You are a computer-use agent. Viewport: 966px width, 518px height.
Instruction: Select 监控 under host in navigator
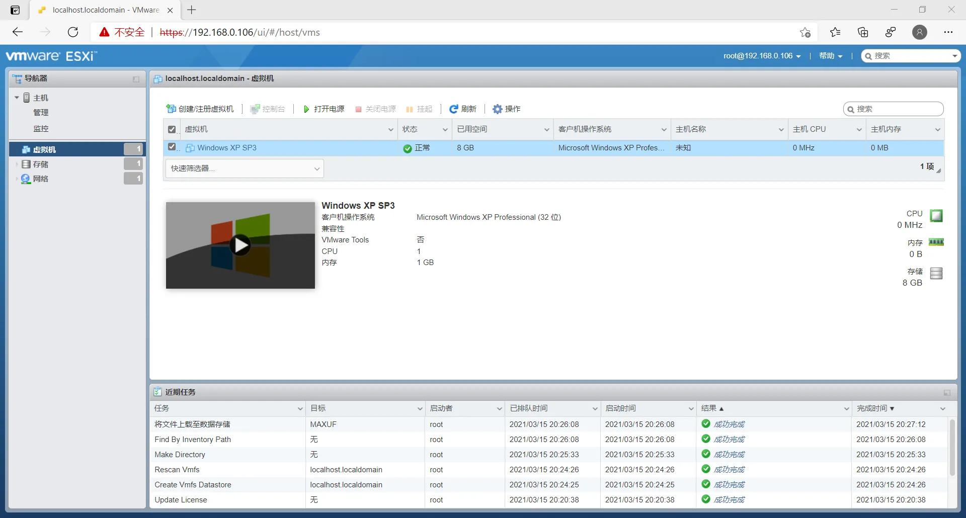tap(41, 129)
